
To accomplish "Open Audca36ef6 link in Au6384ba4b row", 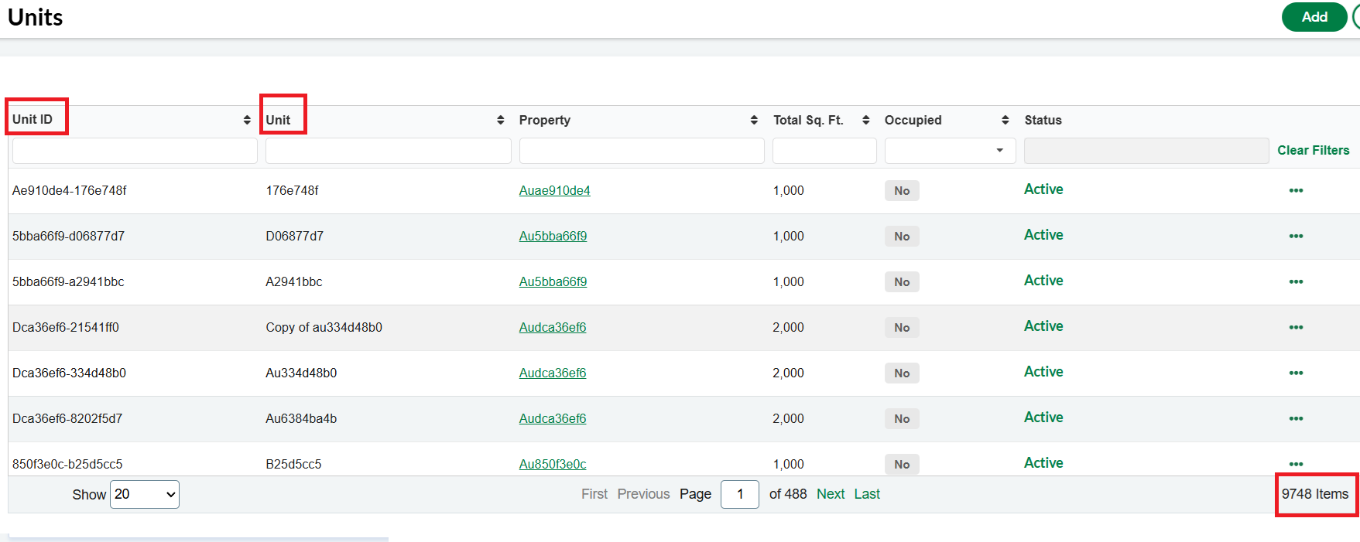I will (553, 418).
